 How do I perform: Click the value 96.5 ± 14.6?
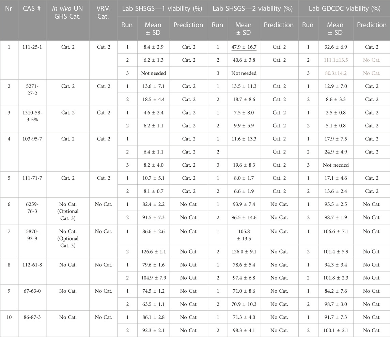click(244, 217)
